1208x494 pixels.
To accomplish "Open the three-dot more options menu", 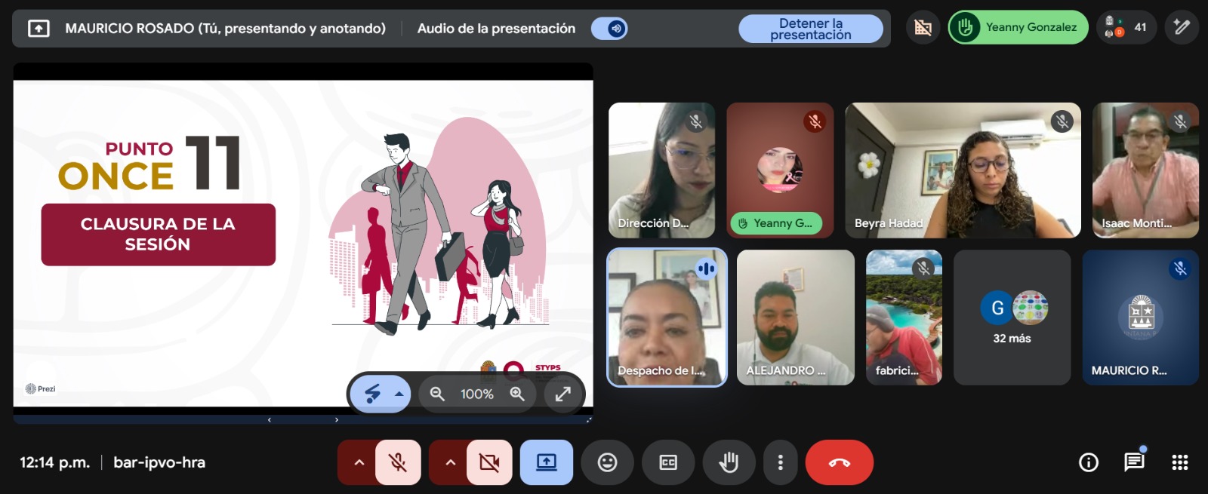I will 780,462.
